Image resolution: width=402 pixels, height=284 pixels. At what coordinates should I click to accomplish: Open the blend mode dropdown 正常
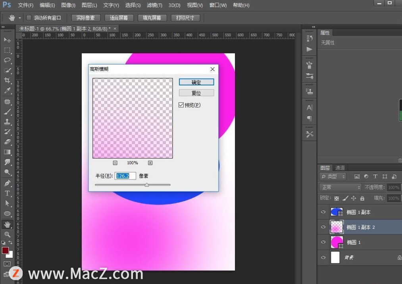click(340, 187)
